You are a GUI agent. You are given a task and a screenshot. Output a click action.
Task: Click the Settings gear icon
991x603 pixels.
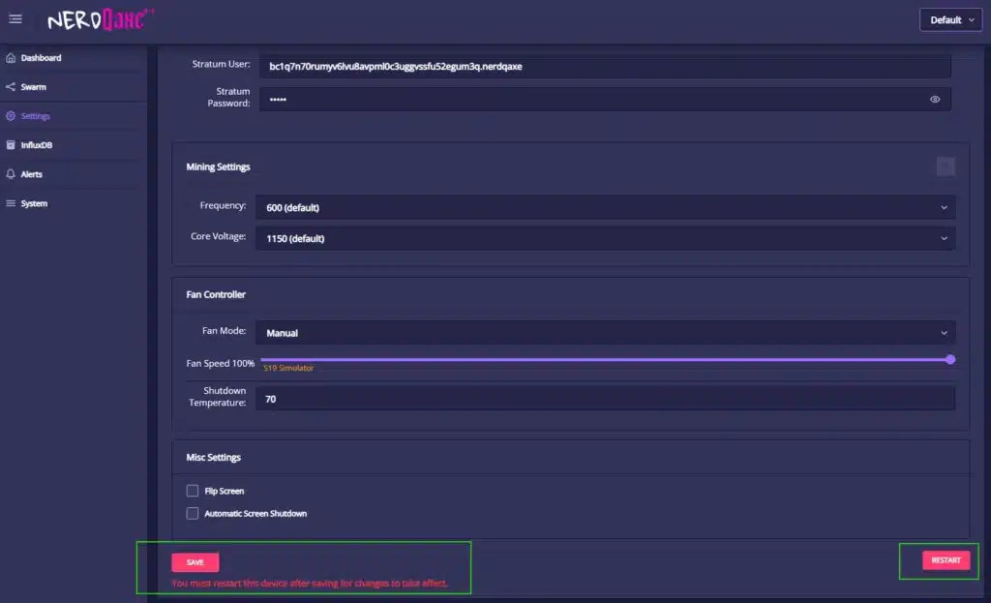tap(11, 116)
